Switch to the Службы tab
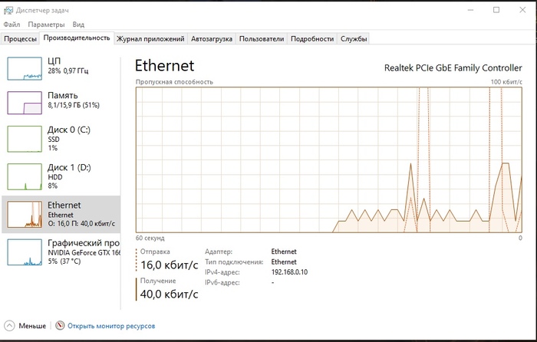 click(x=354, y=39)
